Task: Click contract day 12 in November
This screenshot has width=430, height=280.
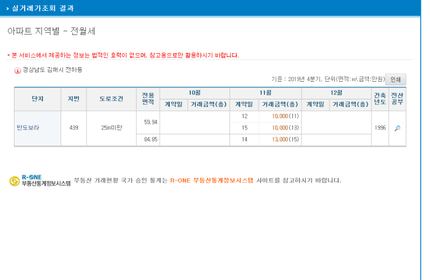Action: (x=245, y=116)
